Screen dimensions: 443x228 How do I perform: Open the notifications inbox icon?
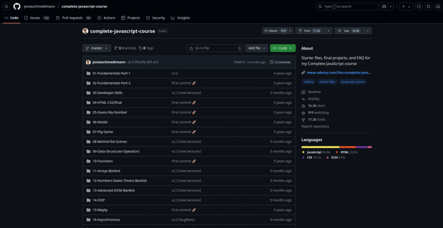pyautogui.click(x=438, y=6)
